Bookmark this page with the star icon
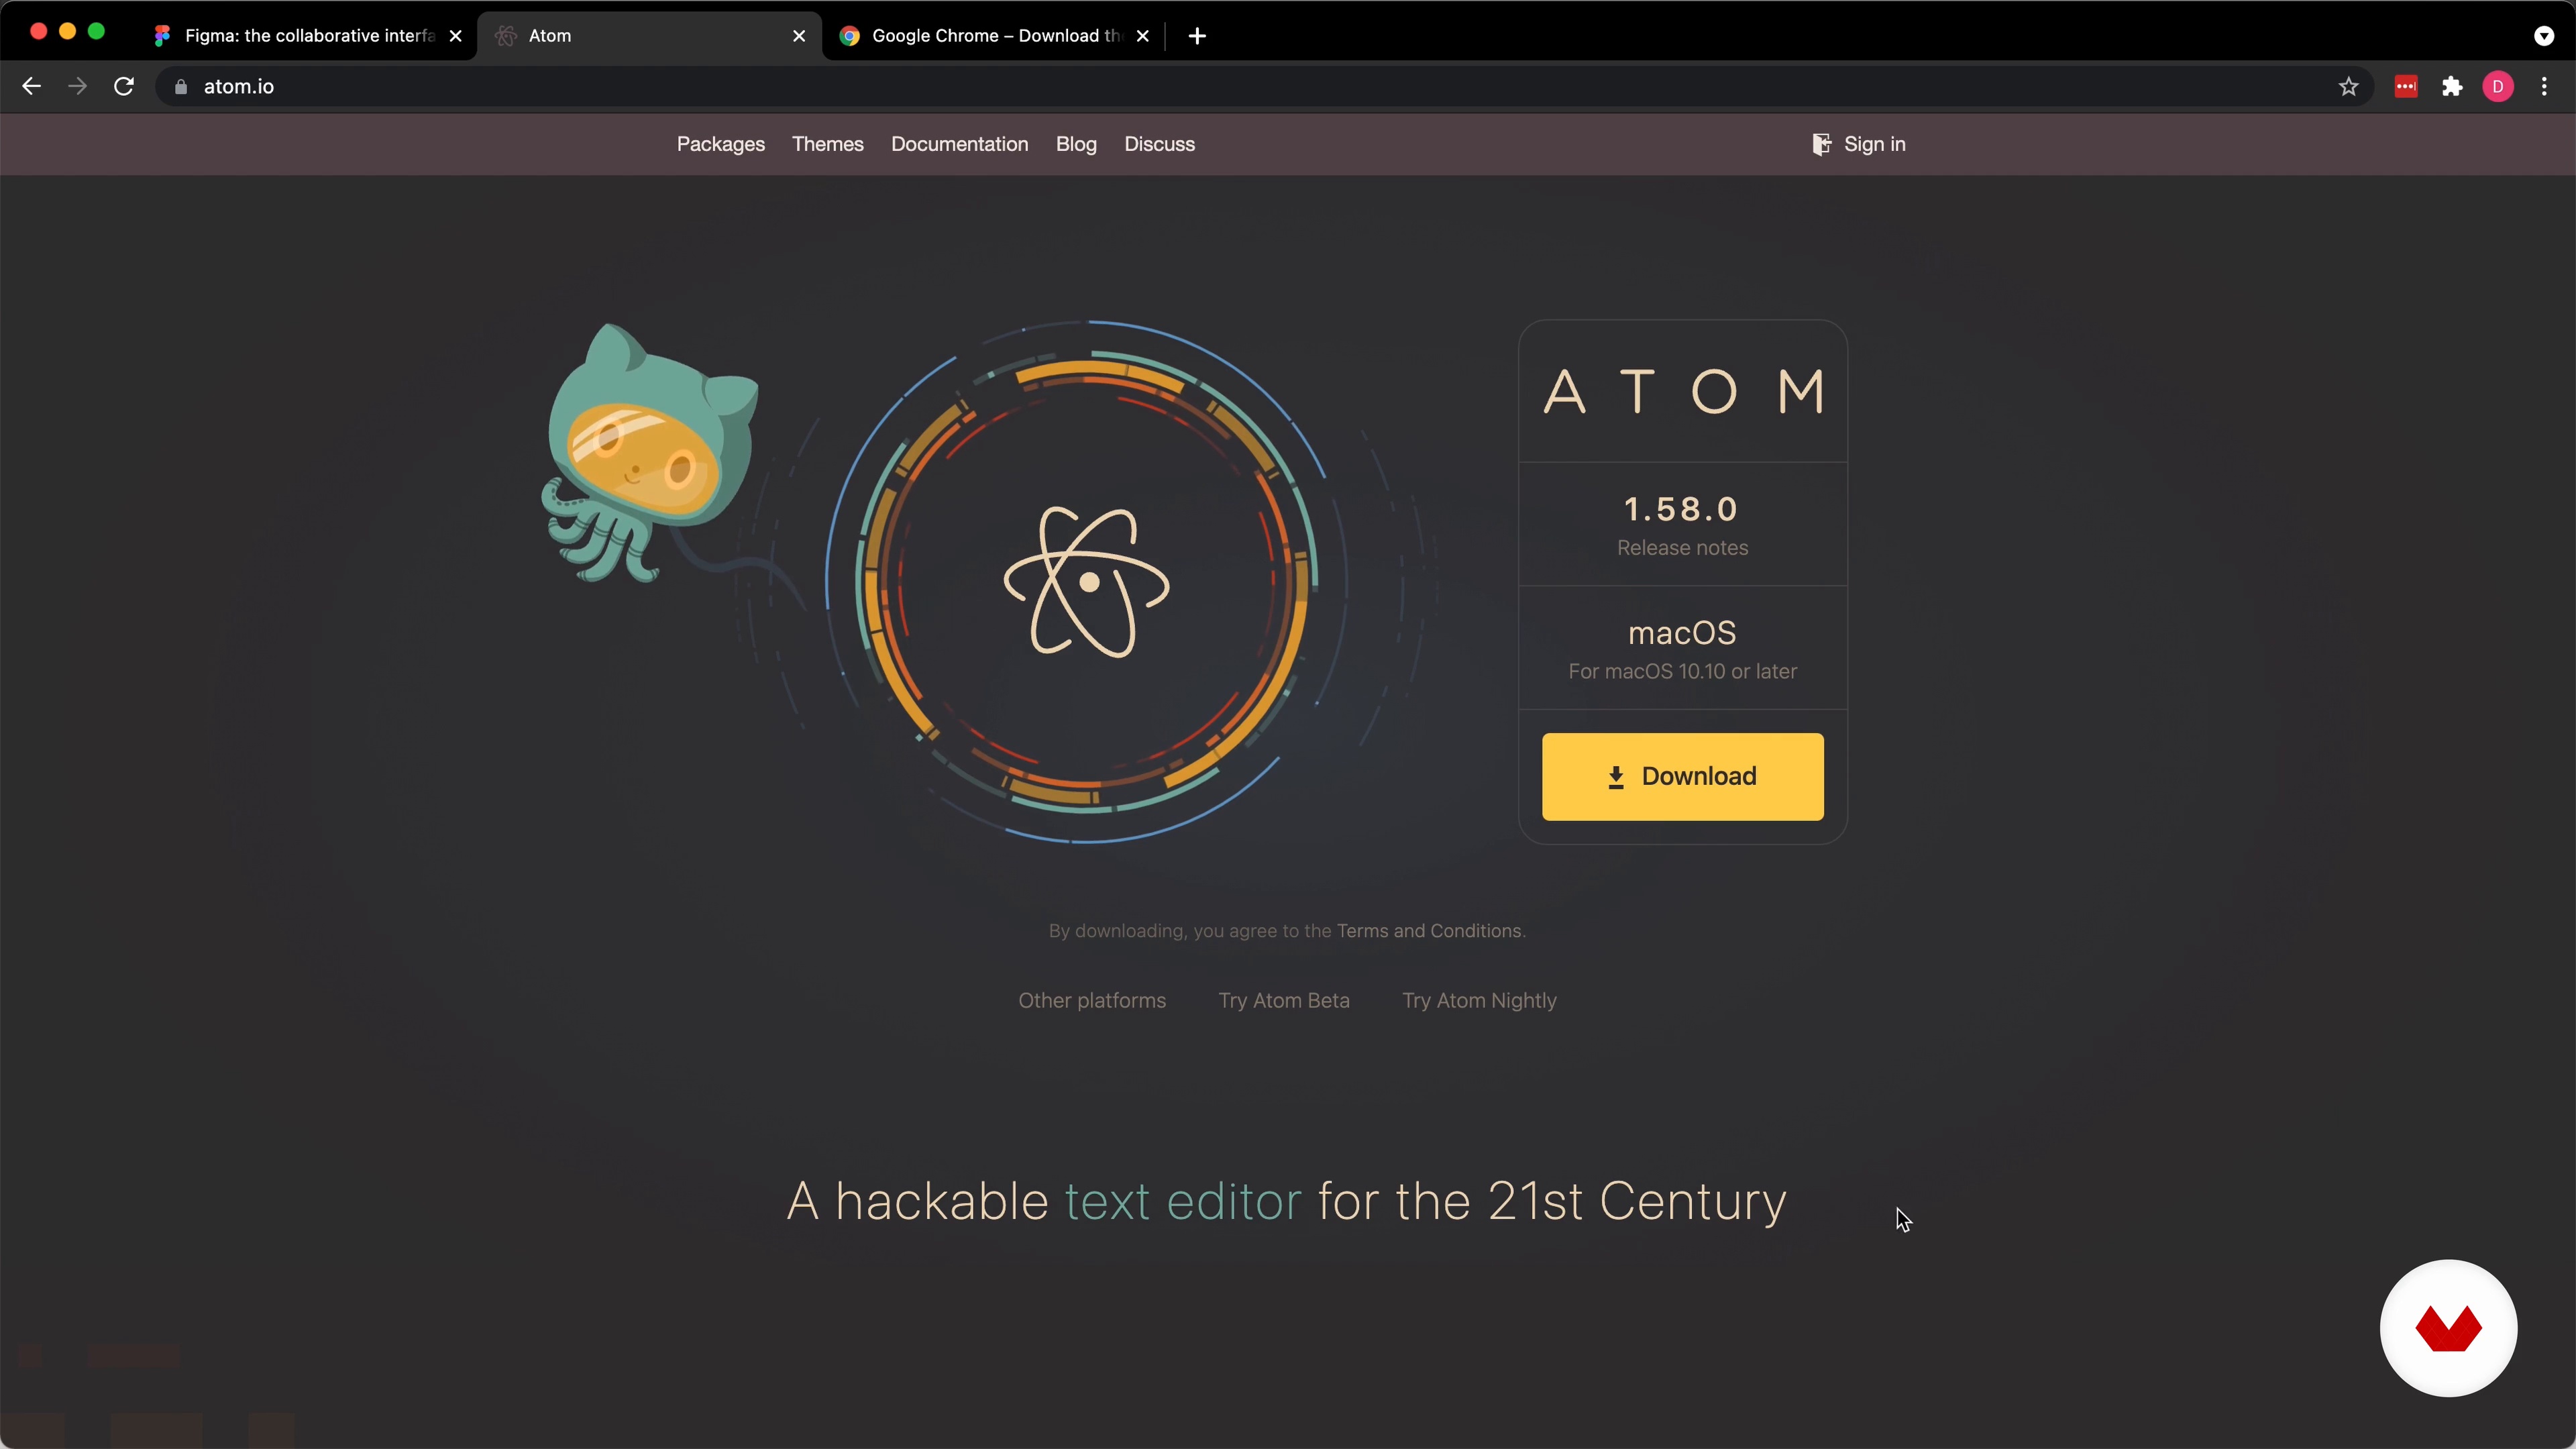The height and width of the screenshot is (1449, 2576). click(x=2348, y=87)
